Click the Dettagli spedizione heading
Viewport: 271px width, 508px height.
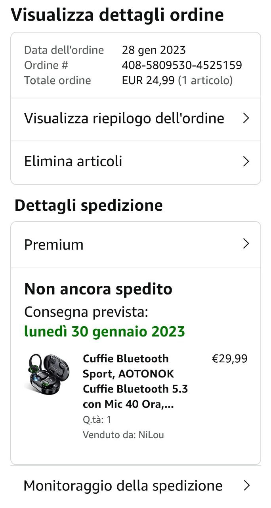(x=88, y=206)
